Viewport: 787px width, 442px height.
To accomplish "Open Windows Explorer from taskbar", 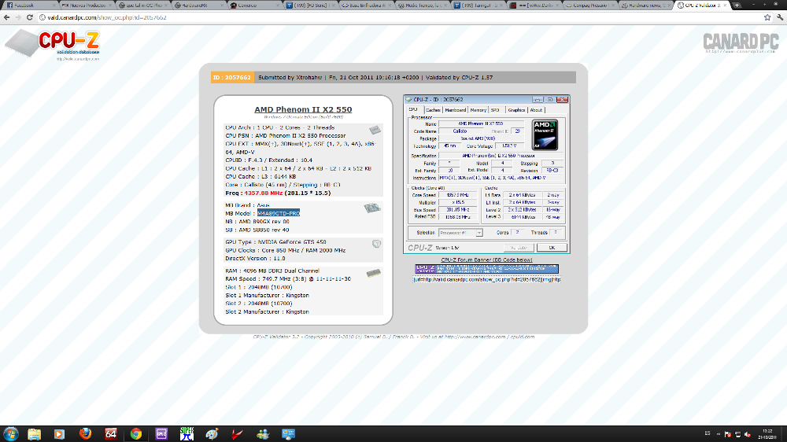I will (x=34, y=434).
